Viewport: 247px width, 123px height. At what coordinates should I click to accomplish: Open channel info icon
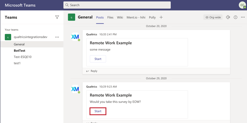pyautogui.click(x=235, y=17)
